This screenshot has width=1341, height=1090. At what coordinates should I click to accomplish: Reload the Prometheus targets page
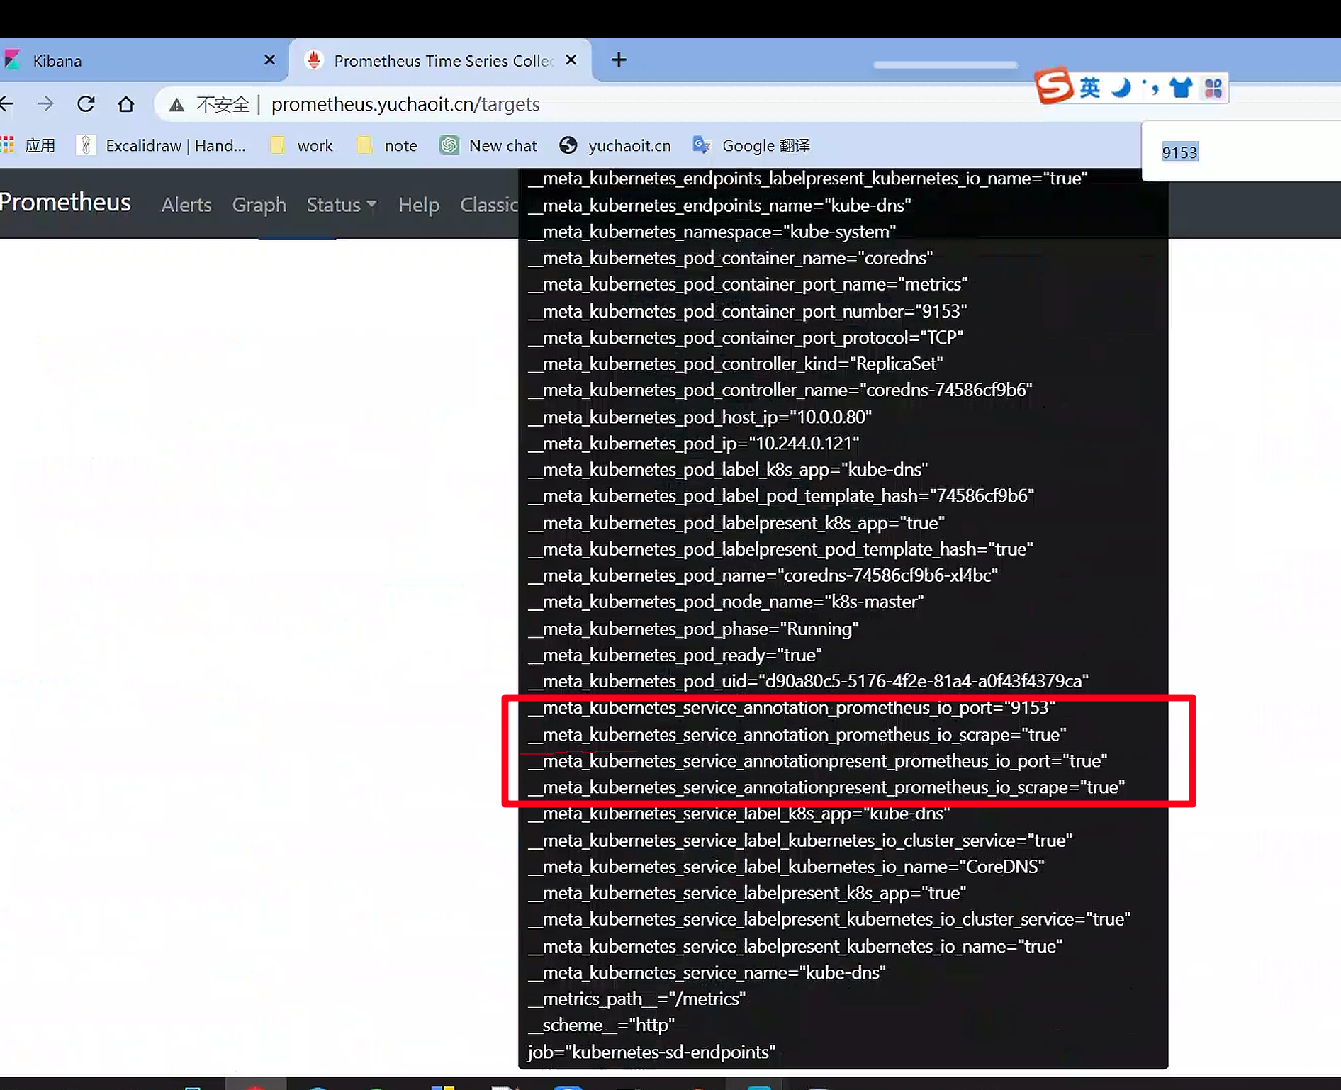coord(86,104)
